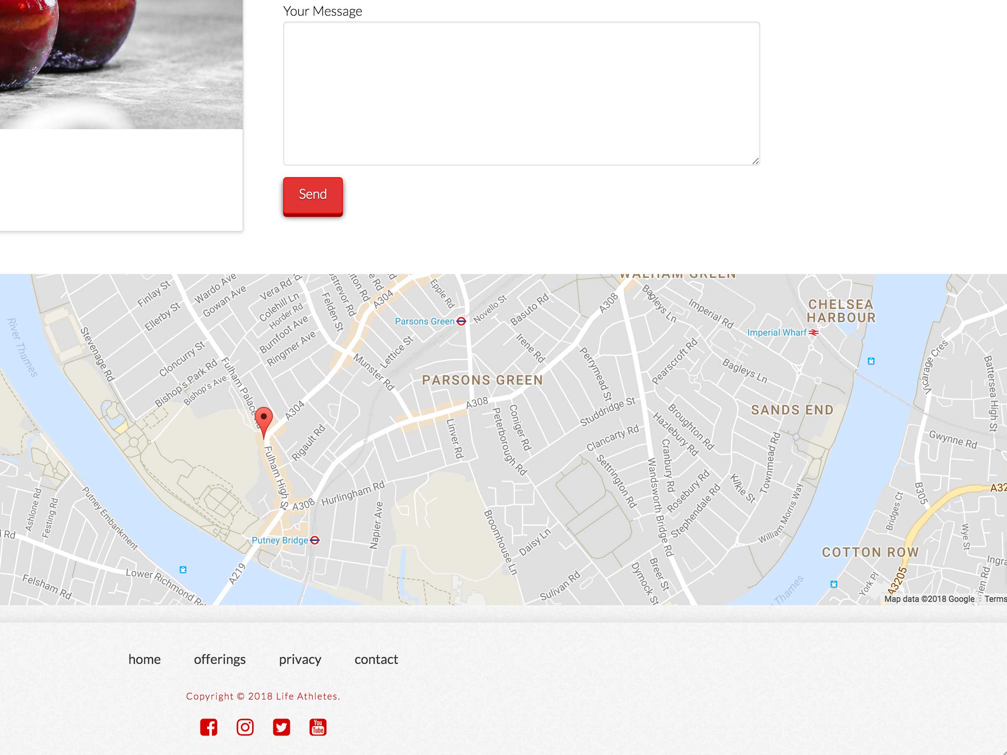The height and width of the screenshot is (755, 1007).
Task: Open the map Terms link
Action: pyautogui.click(x=996, y=599)
